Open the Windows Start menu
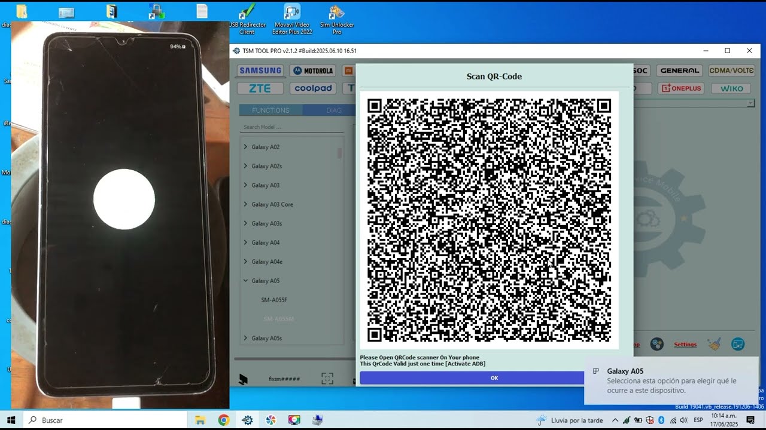 [11, 420]
